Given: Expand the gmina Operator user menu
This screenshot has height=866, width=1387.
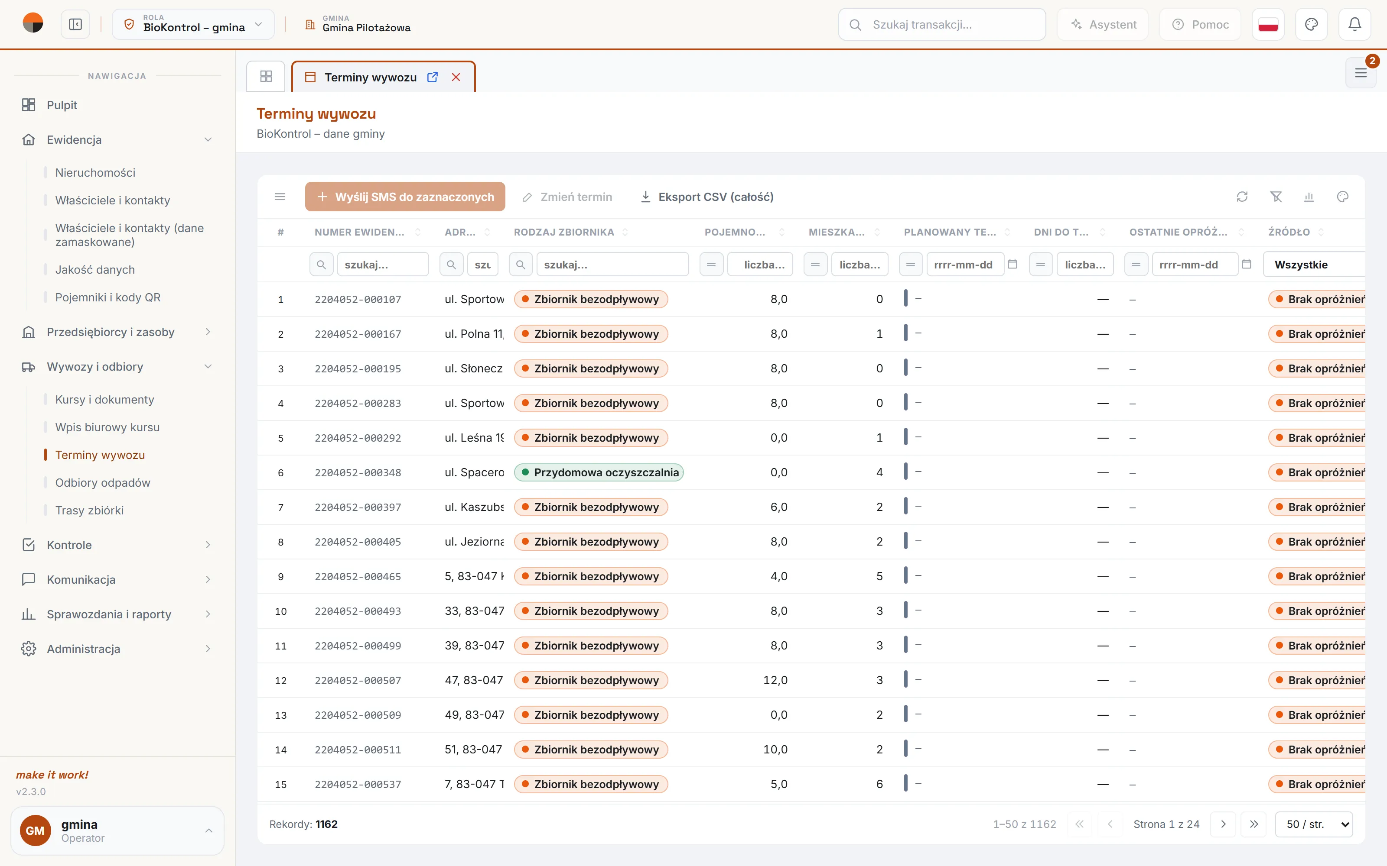Looking at the screenshot, I should tap(117, 830).
